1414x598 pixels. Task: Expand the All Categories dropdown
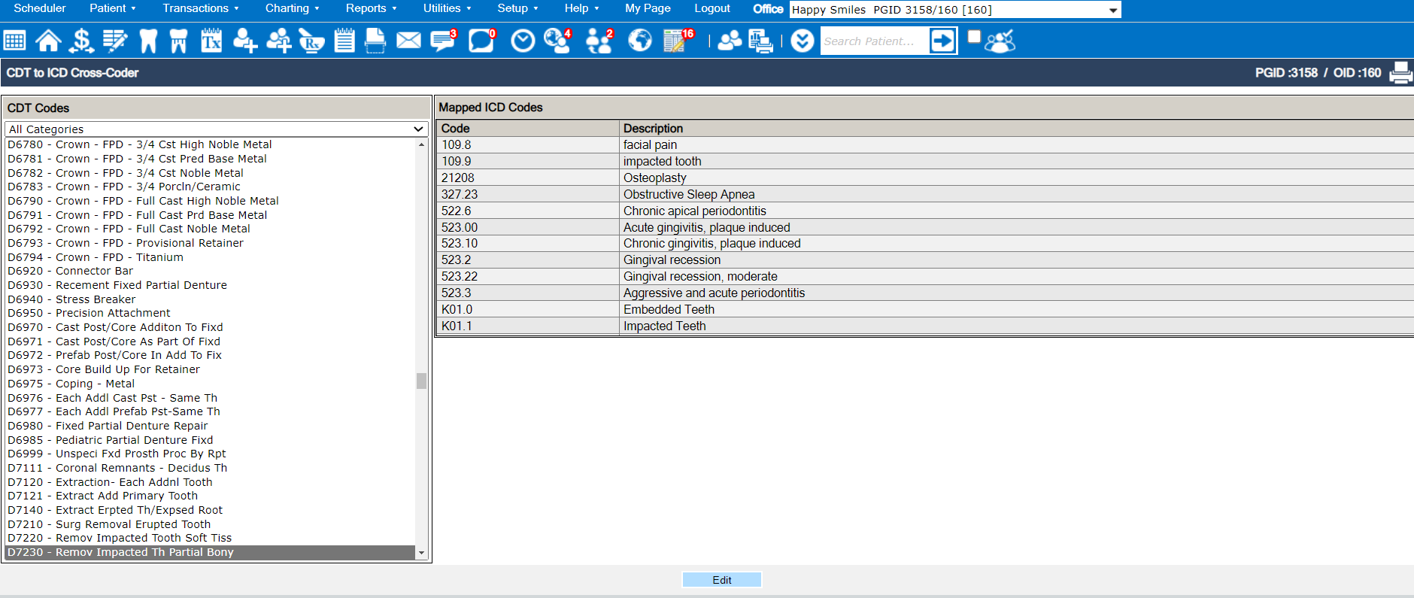[x=217, y=129]
